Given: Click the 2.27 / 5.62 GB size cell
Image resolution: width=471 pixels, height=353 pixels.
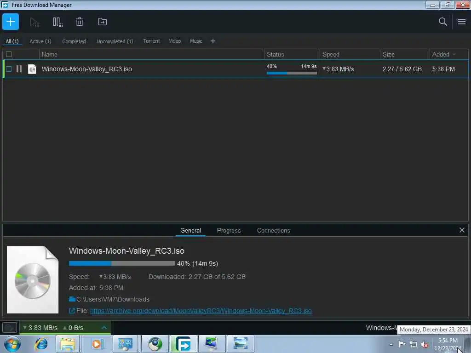Looking at the screenshot, I should coord(402,69).
